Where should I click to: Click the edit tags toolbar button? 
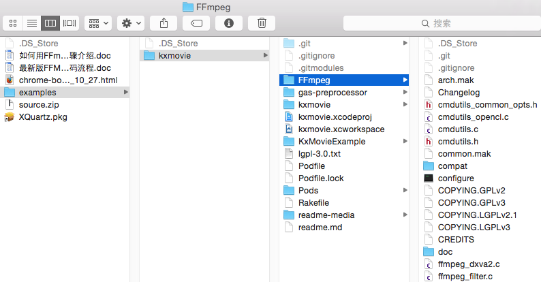(x=196, y=23)
